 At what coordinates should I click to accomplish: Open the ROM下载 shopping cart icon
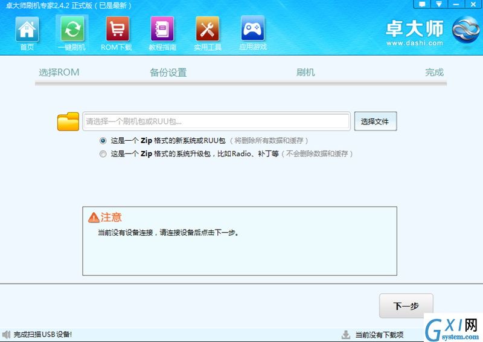(117, 29)
